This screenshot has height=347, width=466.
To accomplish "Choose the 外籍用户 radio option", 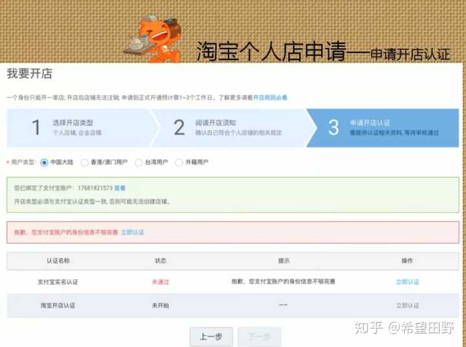I will click(179, 162).
